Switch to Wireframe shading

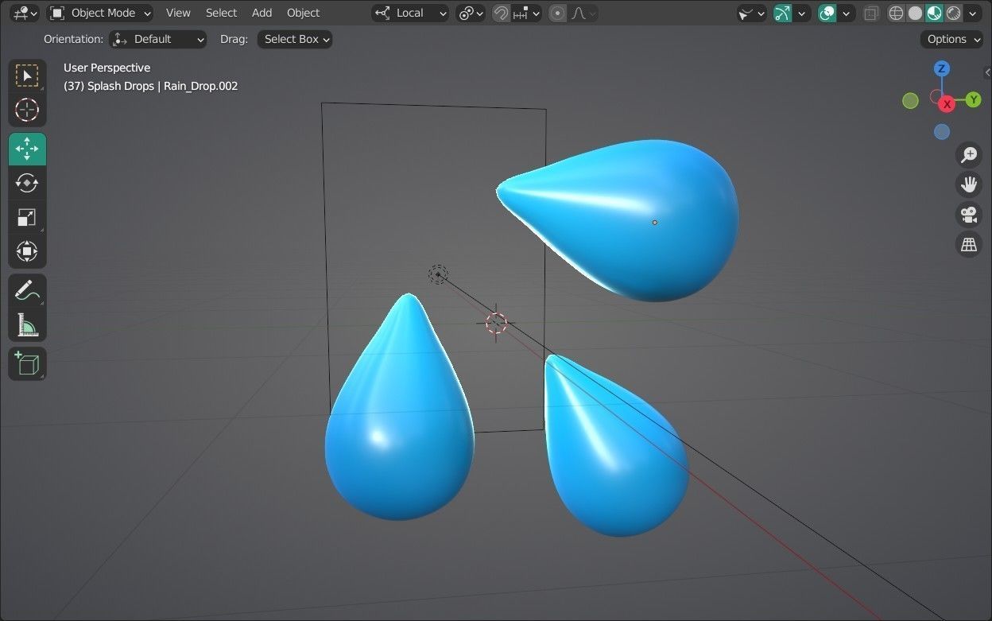coord(897,13)
